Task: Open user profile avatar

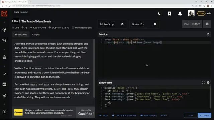Action: pyautogui.click(x=191, y=13)
